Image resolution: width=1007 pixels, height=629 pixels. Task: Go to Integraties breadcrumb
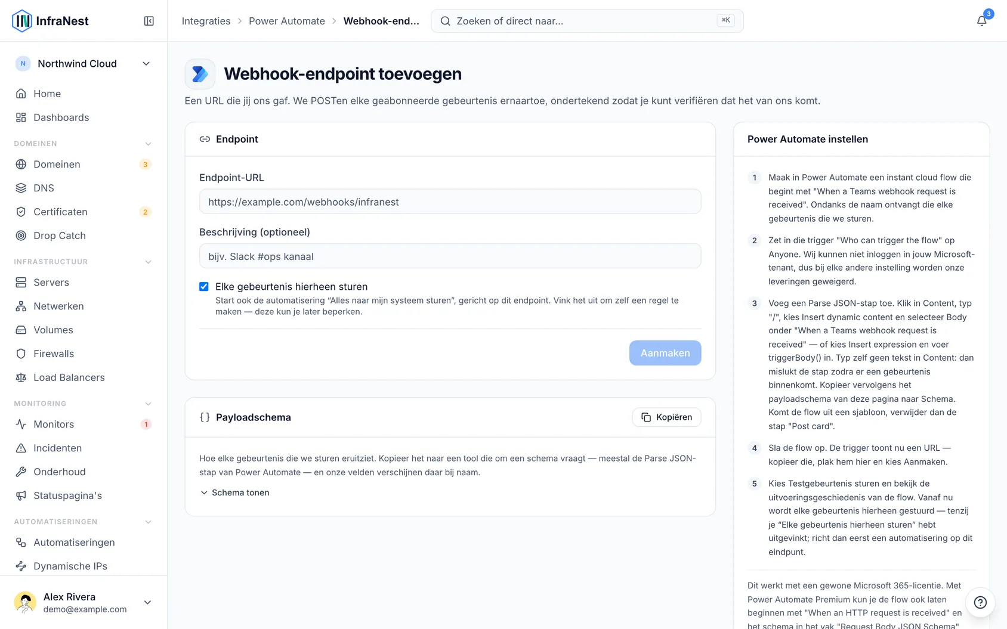tap(206, 21)
